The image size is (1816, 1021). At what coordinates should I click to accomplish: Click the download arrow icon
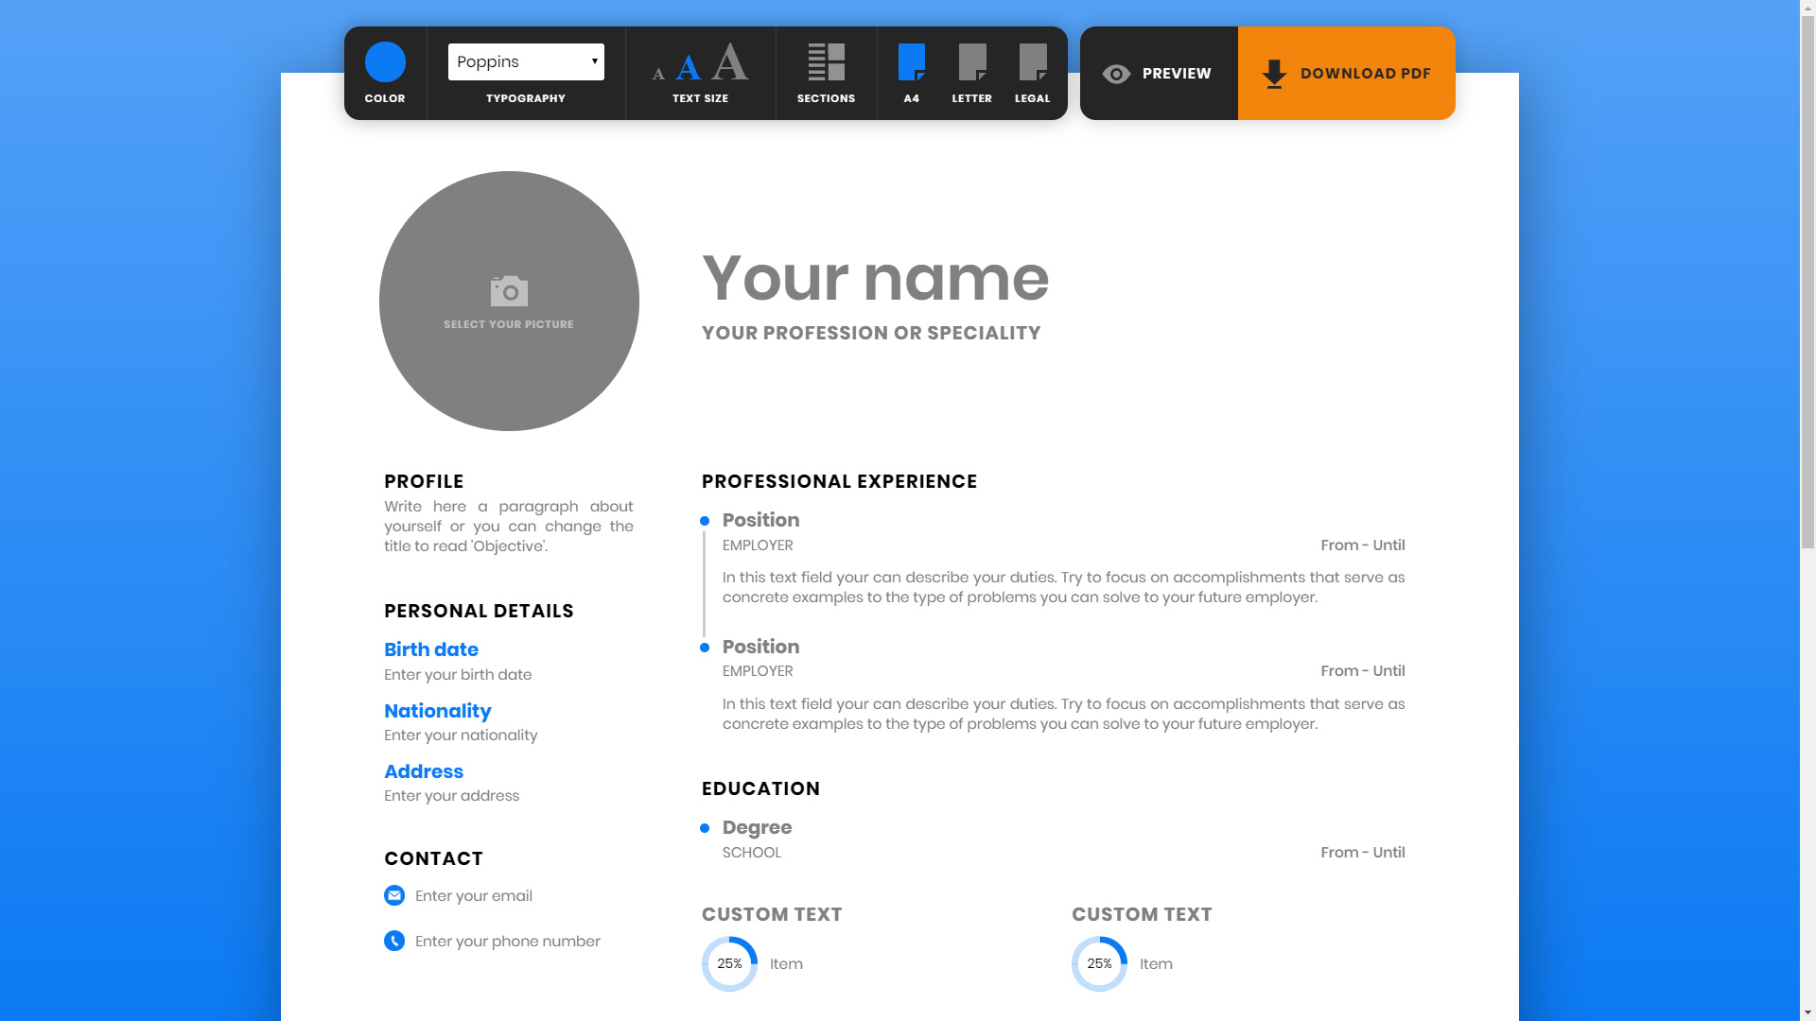click(x=1274, y=74)
